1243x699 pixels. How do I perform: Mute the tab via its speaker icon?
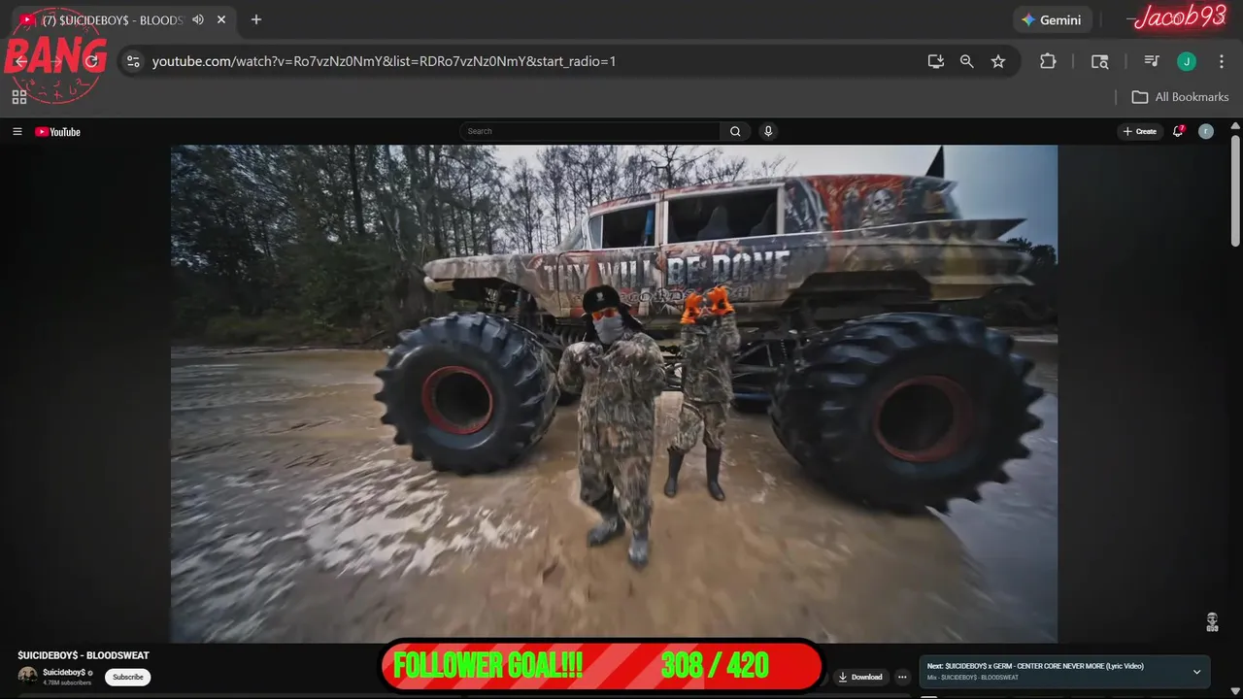[198, 19]
